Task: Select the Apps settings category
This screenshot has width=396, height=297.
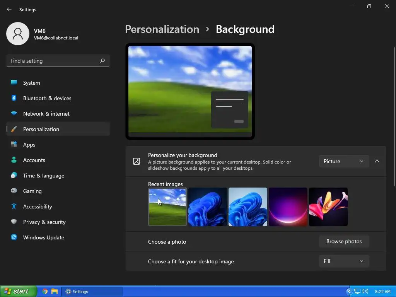Action: (58, 145)
